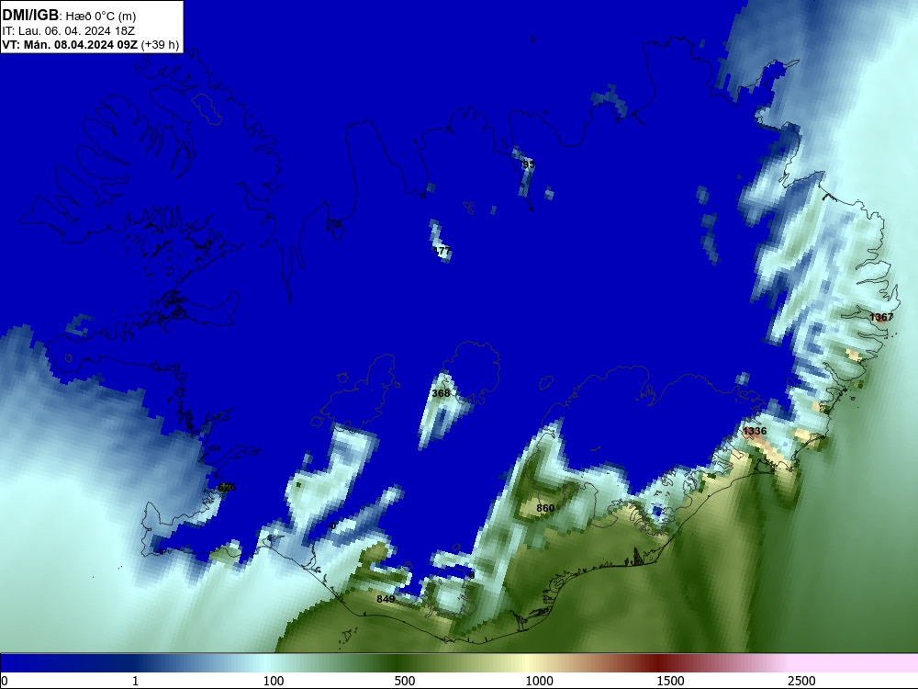Click the '1367' height value on the map

click(881, 317)
